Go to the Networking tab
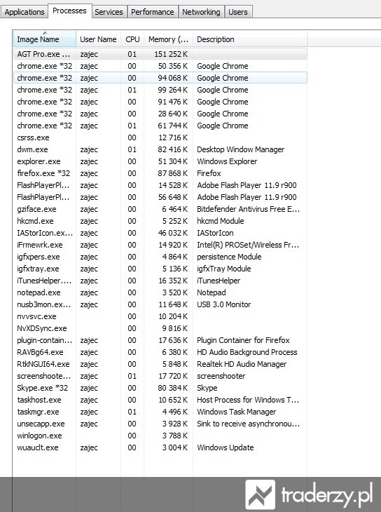381x512 pixels. (x=201, y=12)
